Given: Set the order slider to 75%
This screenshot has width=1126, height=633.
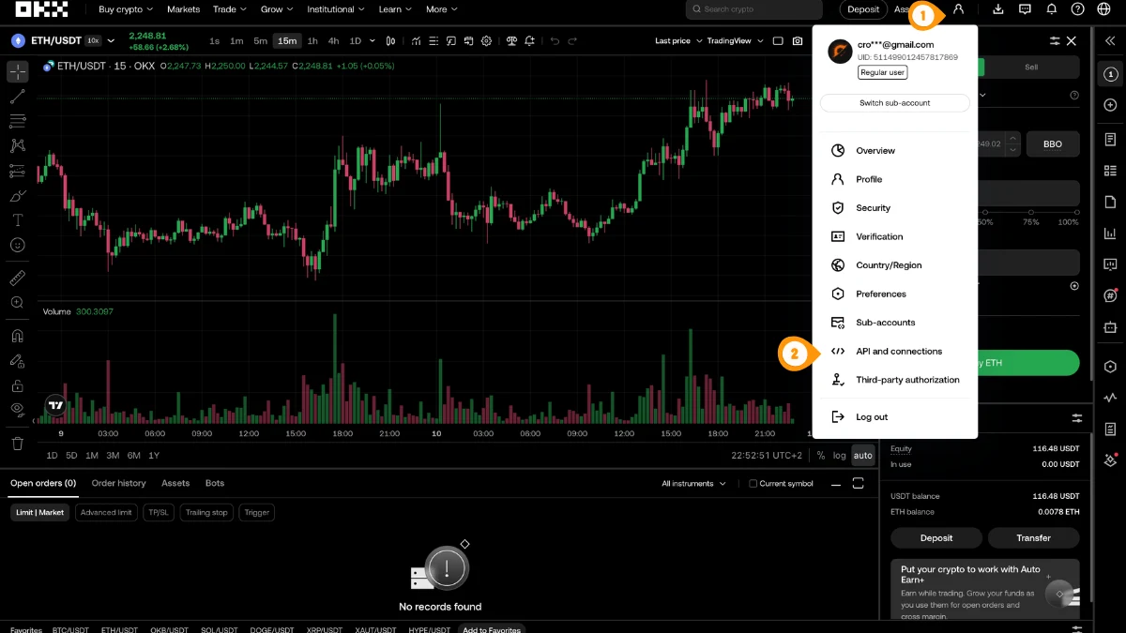Looking at the screenshot, I should coord(1031,214).
